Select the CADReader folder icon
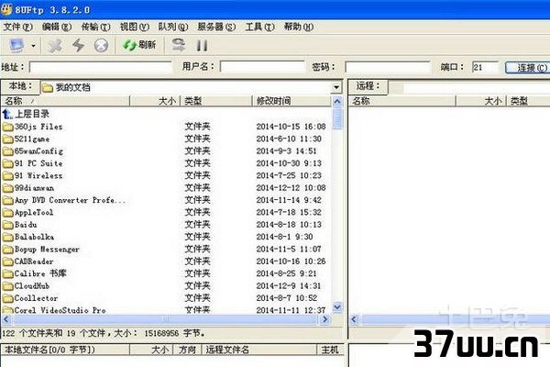Image resolution: width=550 pixels, height=367 pixels. pyautogui.click(x=7, y=261)
